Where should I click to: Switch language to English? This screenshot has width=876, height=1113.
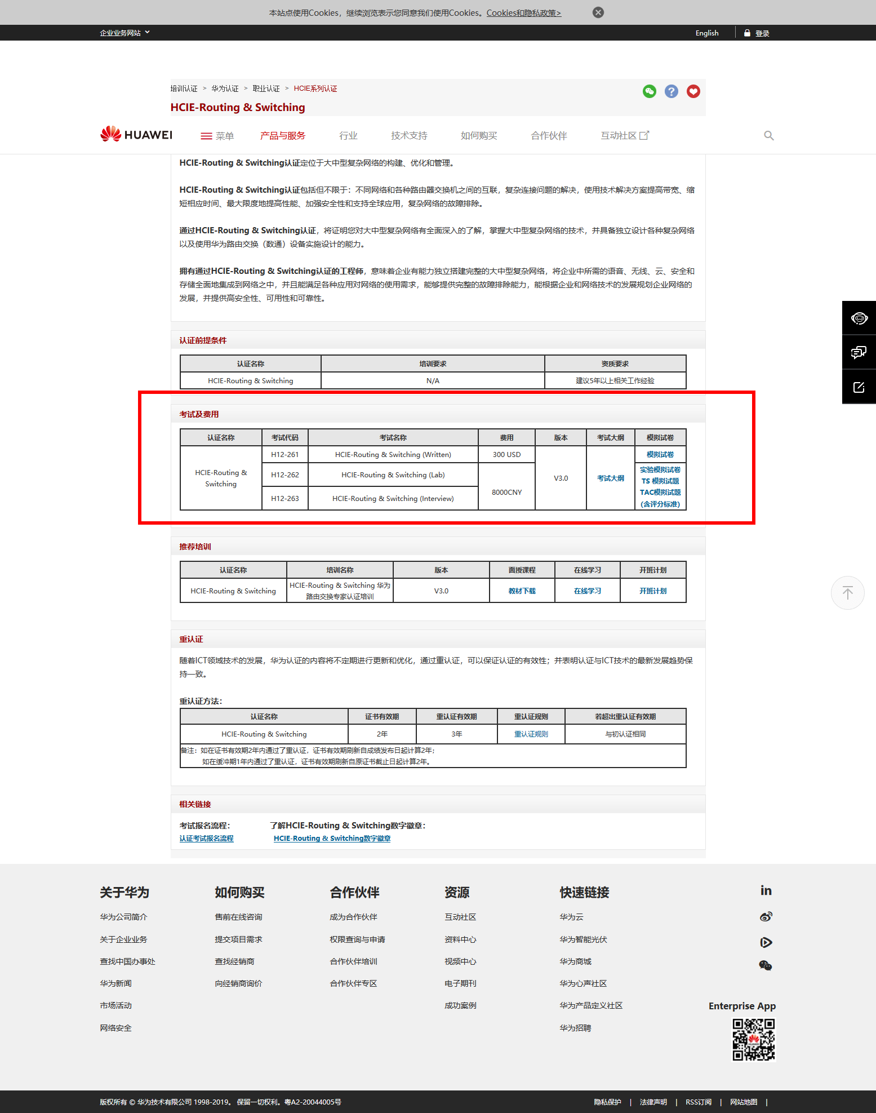707,33
